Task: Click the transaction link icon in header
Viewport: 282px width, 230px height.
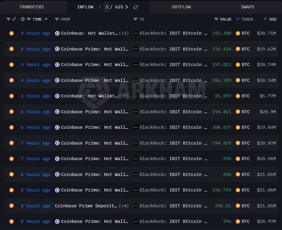Action: (x=14, y=19)
